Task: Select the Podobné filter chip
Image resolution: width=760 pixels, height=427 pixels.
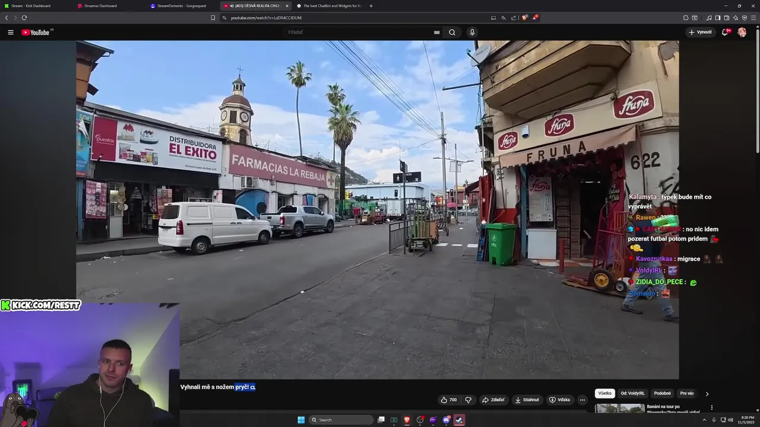Action: [662, 393]
